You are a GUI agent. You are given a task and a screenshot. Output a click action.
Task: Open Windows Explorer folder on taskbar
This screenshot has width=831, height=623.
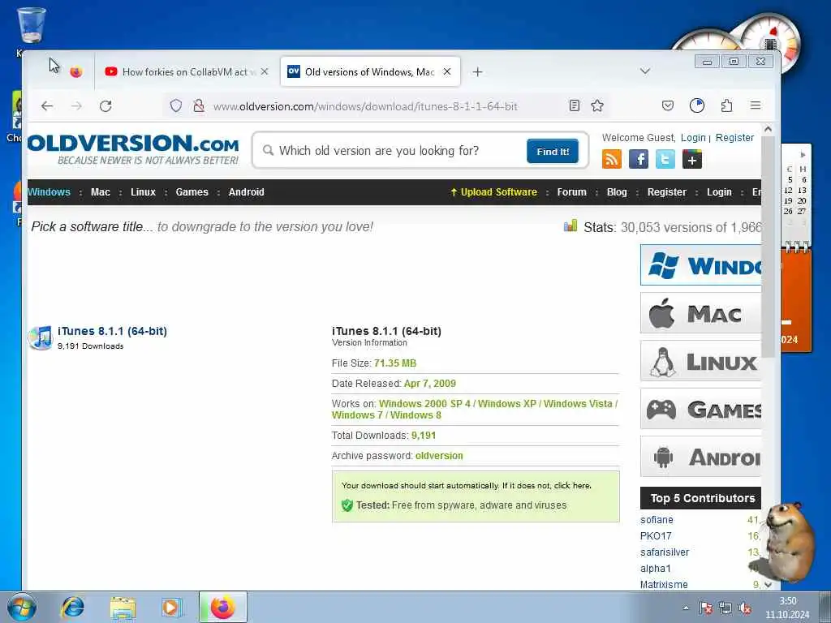[123, 608]
